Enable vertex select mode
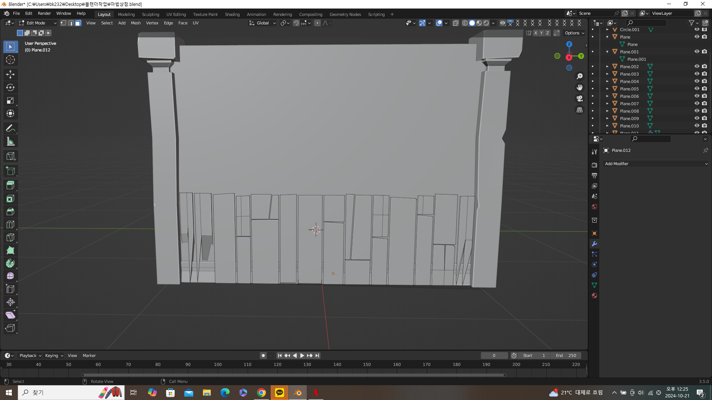This screenshot has height=400, width=712. coord(63,23)
